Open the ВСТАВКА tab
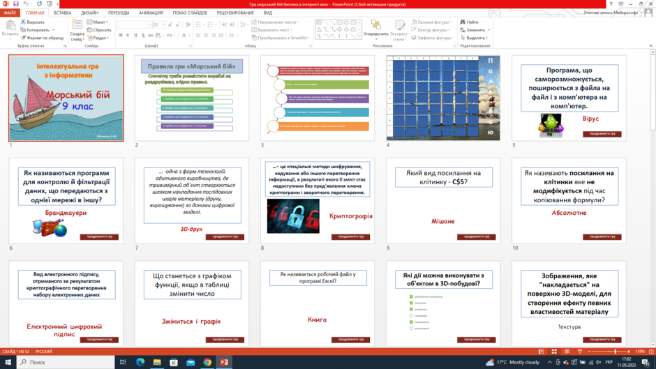Screen dimensions: 656x369 (63, 13)
